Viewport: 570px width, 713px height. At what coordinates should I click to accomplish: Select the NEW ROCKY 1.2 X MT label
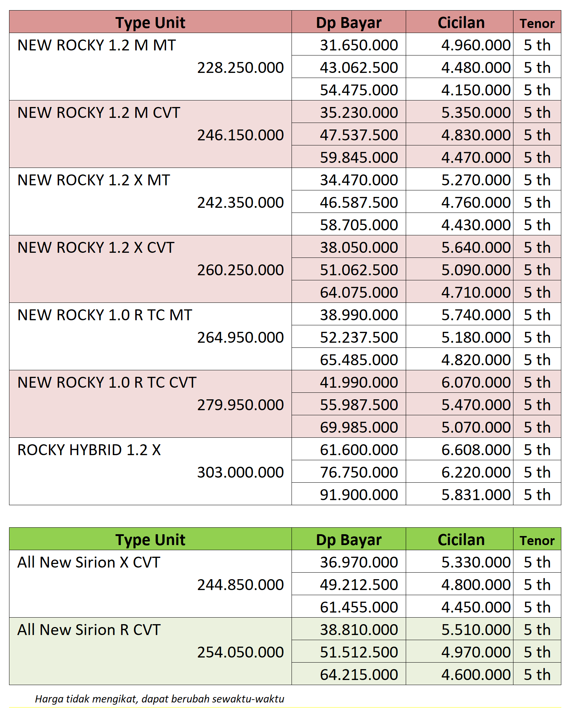94,180
